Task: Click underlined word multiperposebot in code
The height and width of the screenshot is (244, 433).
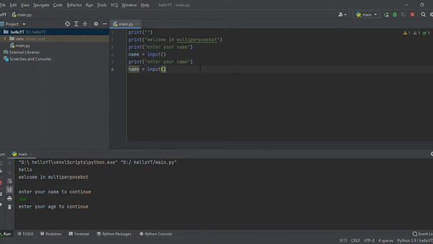Action: (197, 40)
